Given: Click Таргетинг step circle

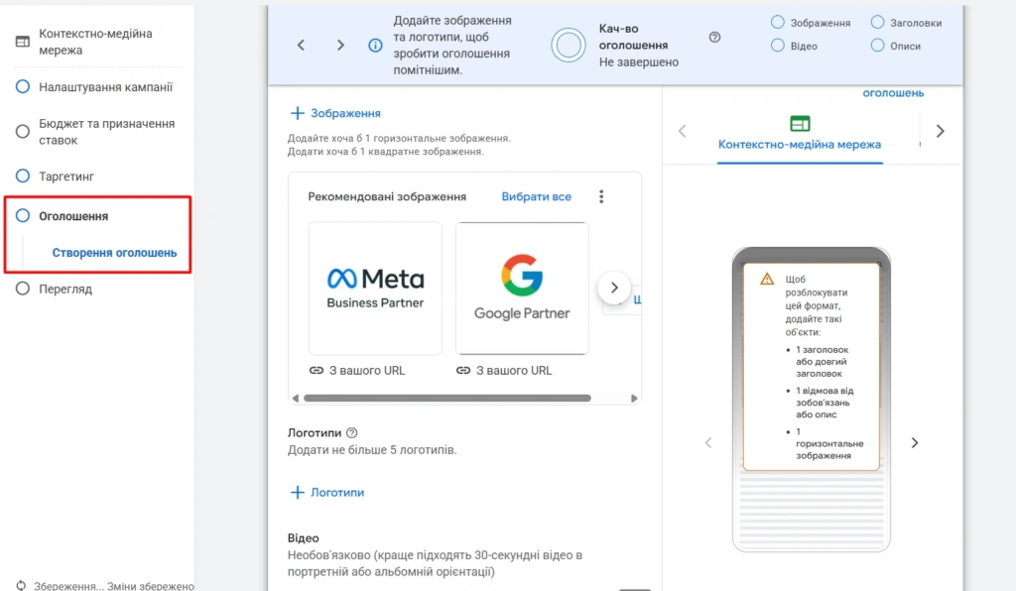Looking at the screenshot, I should (23, 177).
